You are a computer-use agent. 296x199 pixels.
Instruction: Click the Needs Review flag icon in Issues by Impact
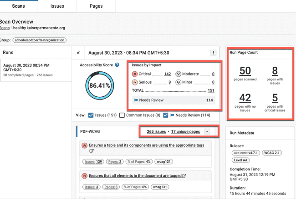136,100
